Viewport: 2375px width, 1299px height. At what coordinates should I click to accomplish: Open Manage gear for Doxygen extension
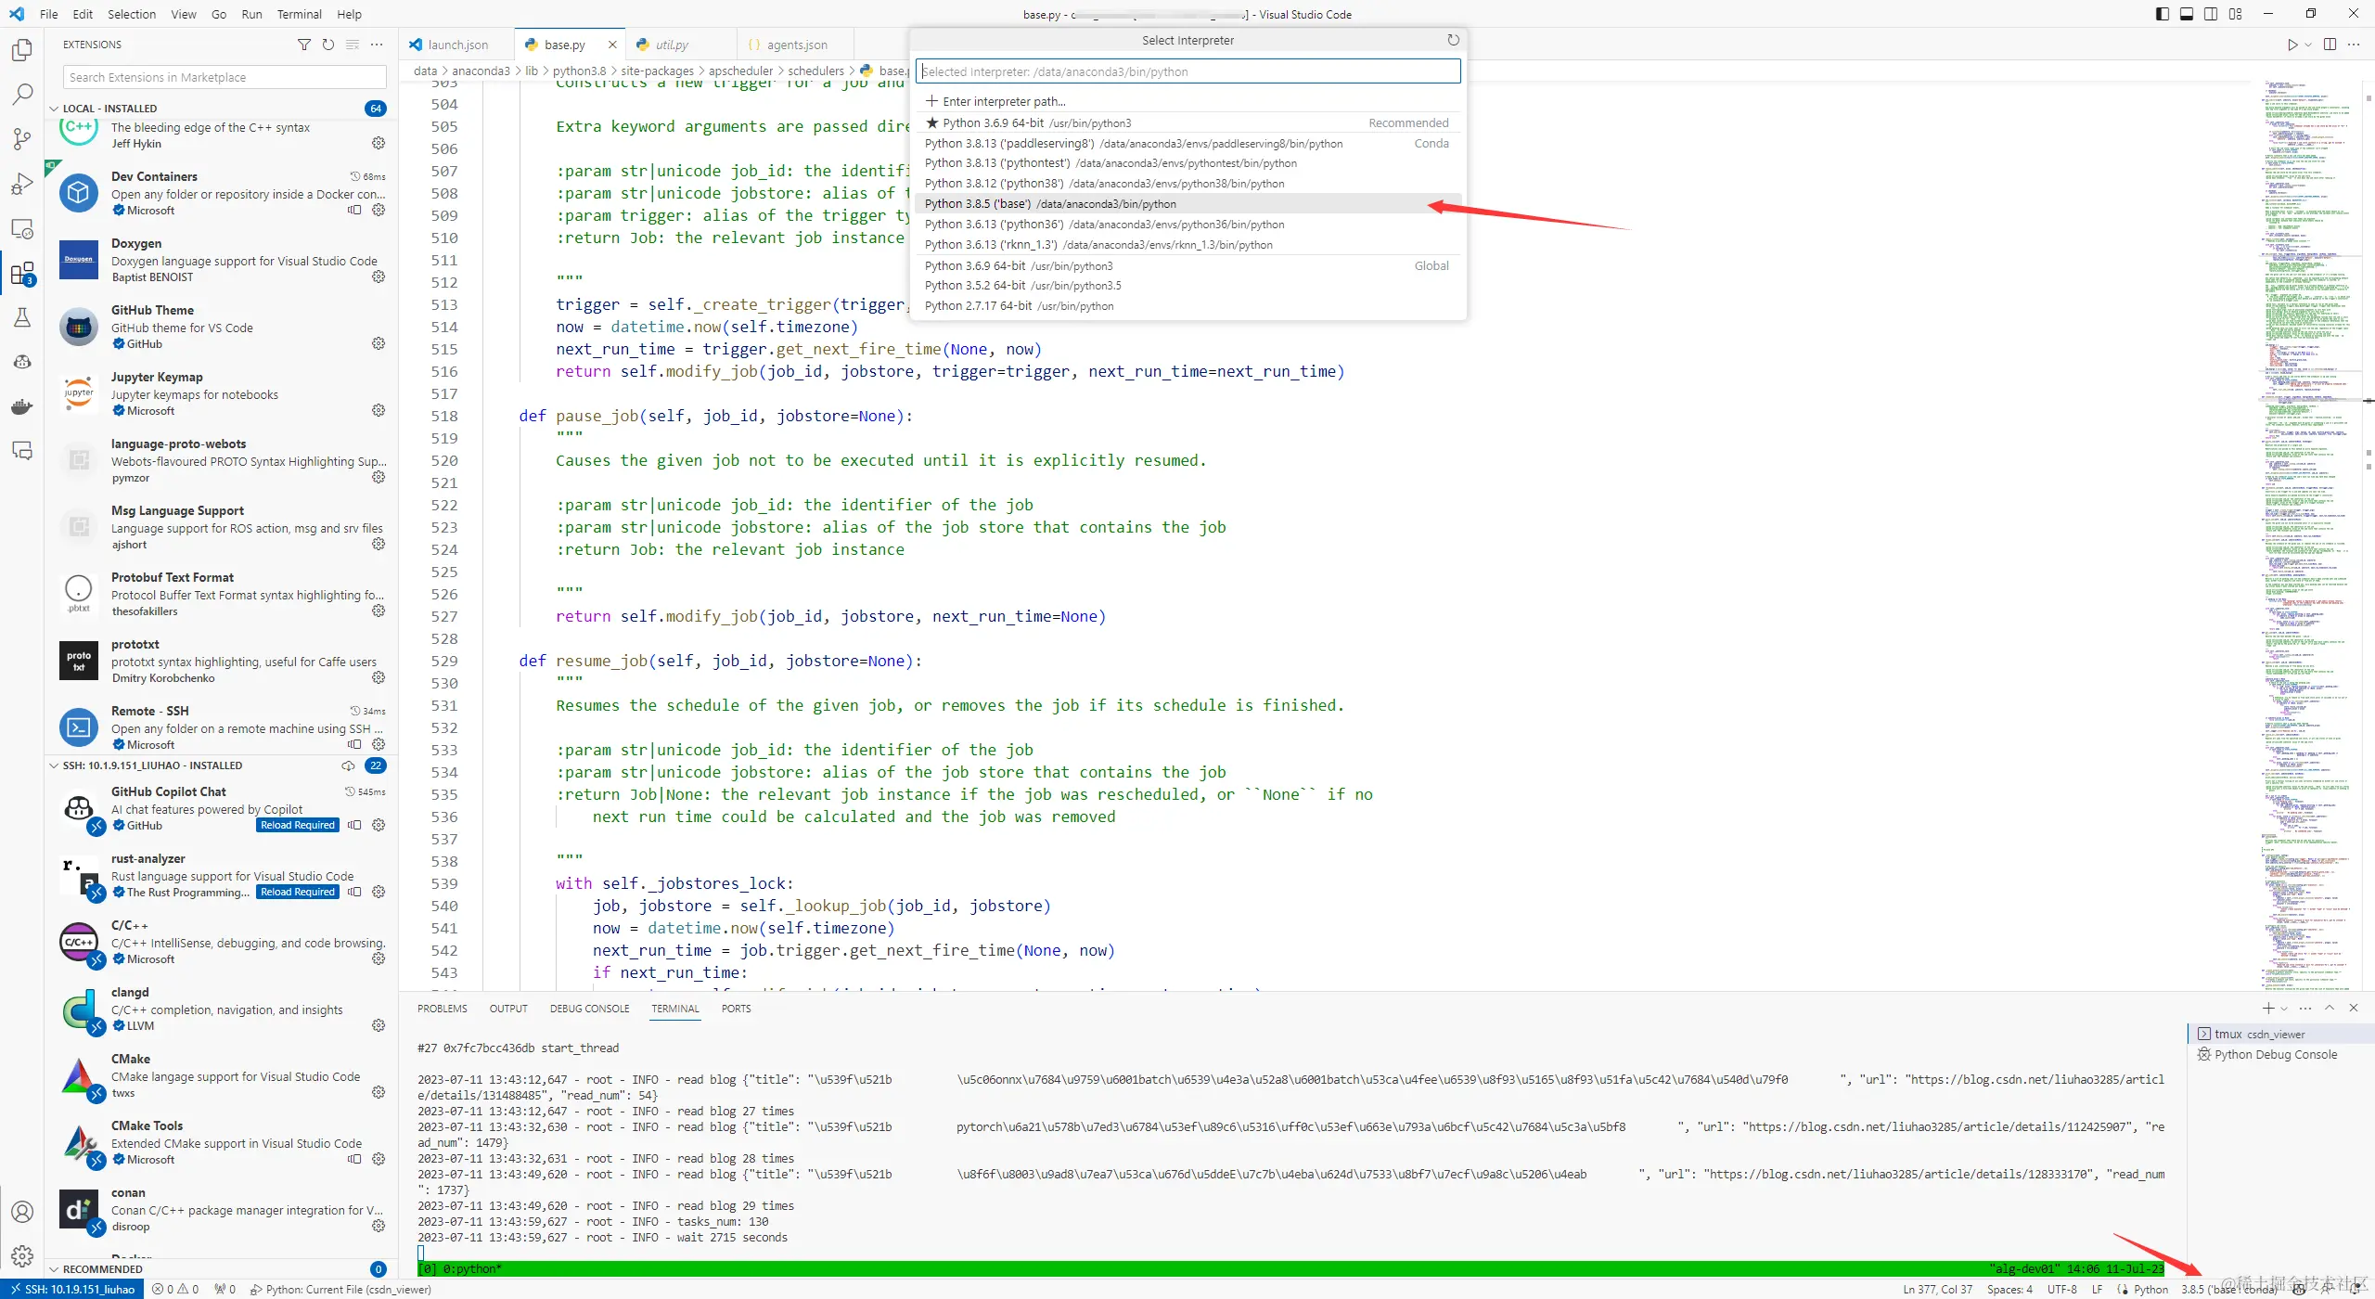(x=379, y=277)
